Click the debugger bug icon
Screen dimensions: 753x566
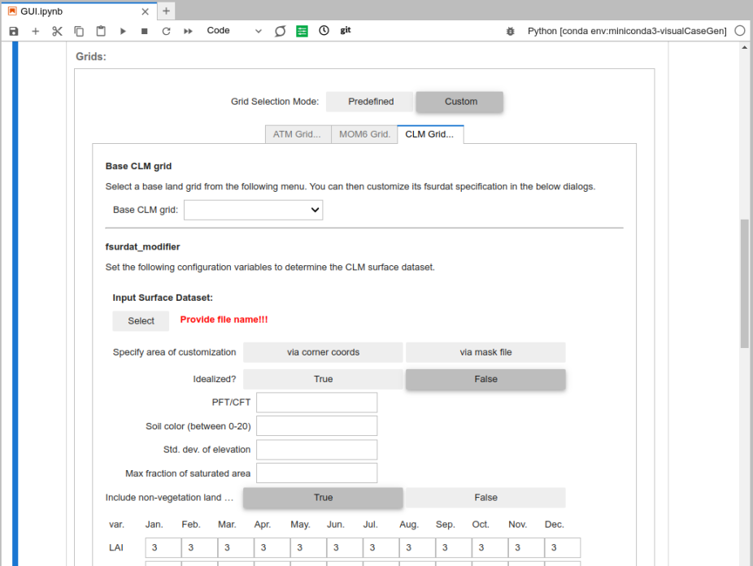click(x=510, y=31)
